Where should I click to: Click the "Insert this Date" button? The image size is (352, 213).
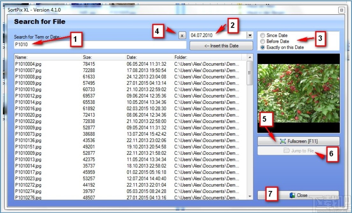221,46
